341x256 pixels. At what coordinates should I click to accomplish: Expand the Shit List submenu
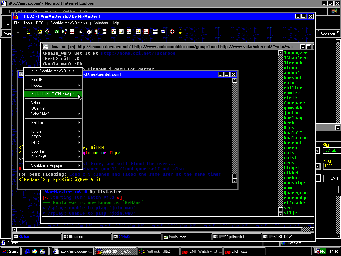[53, 123]
